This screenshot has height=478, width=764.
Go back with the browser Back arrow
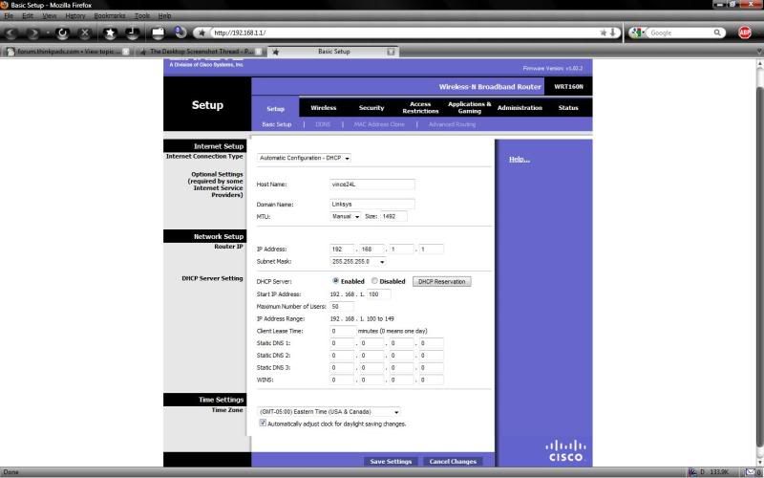pos(11,33)
